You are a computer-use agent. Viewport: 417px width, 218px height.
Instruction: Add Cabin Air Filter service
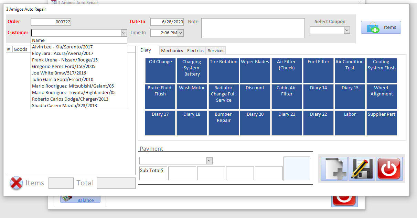click(287, 96)
